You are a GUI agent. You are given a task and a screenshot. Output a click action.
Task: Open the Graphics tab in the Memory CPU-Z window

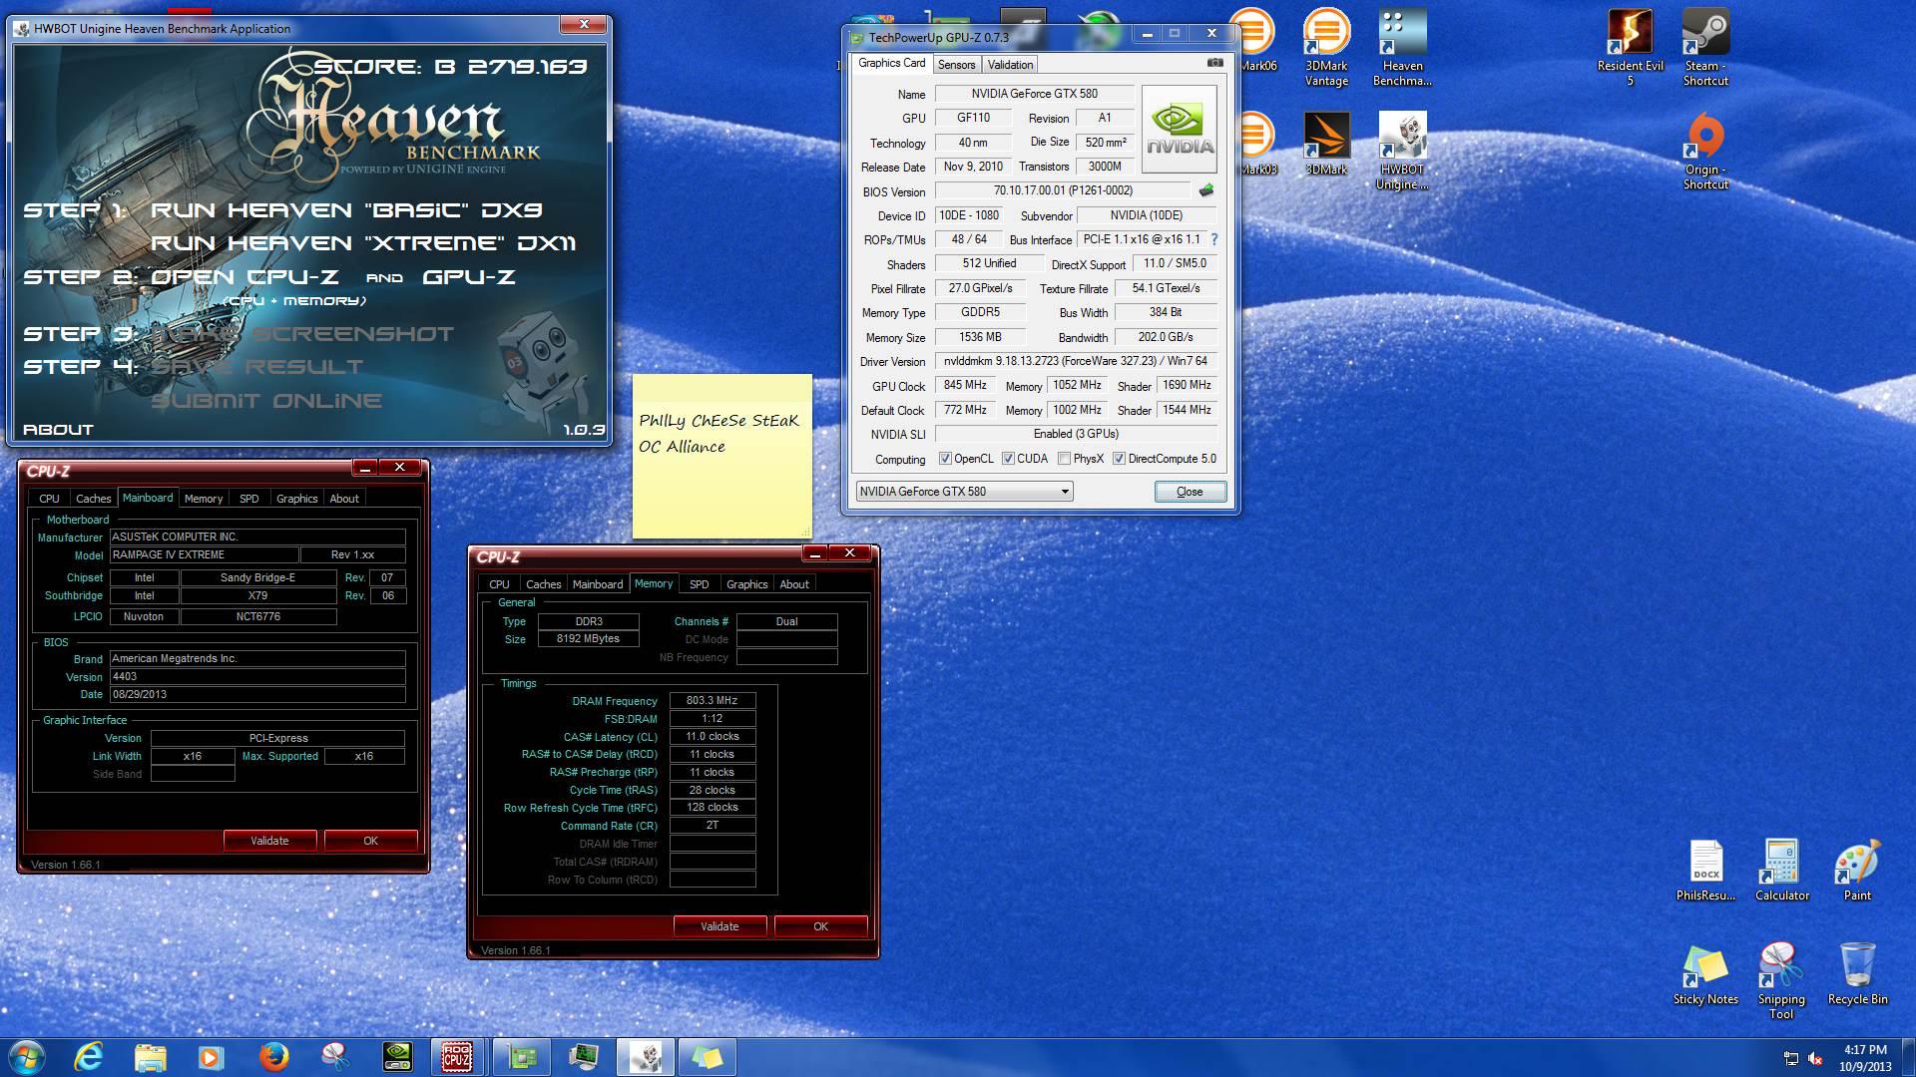pos(746,584)
